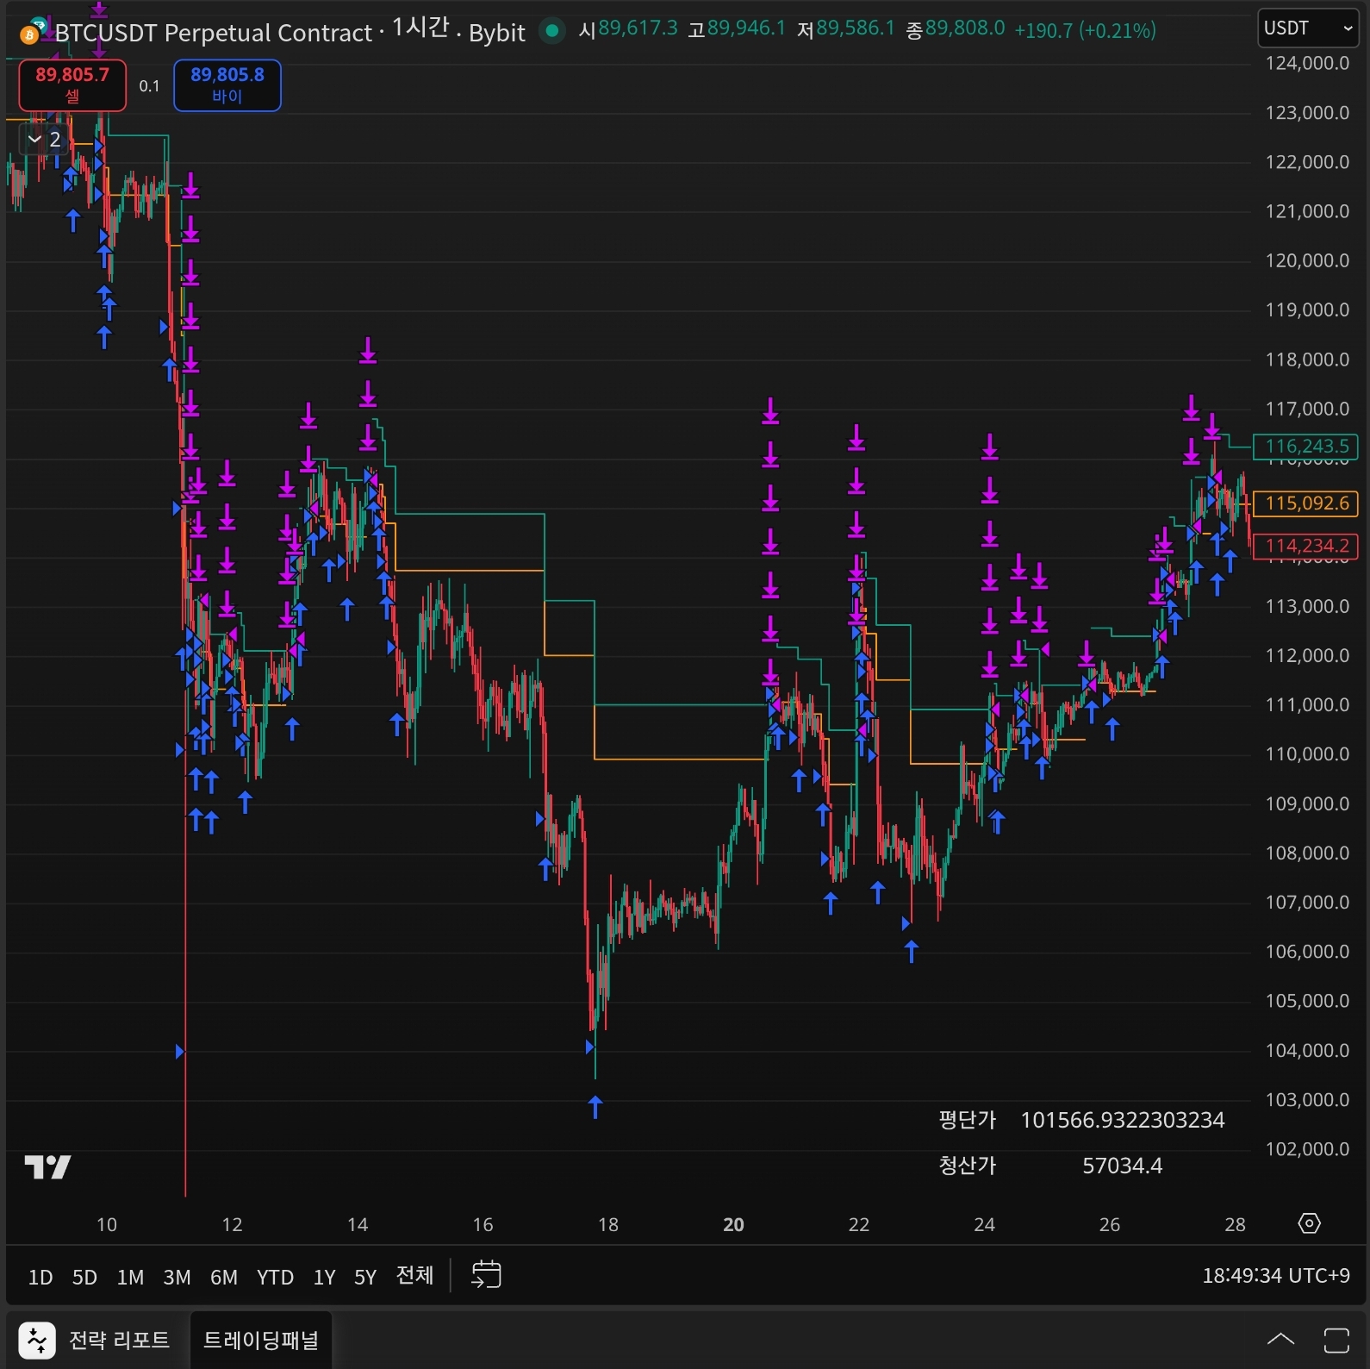
Task: Expand the bottom panel with the up chevron
Action: [1280, 1339]
